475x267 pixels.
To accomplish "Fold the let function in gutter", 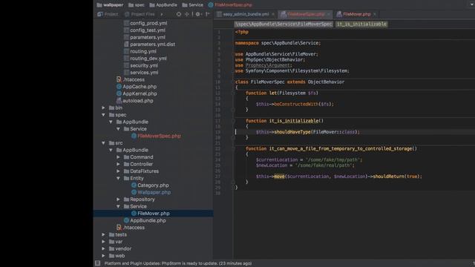I will click(x=233, y=93).
